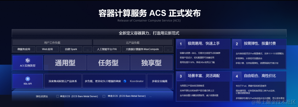Click the line 容器与资源一体化，无需关注底层节点和集群
The height and width of the screenshot is (107, 298).
[x=200, y=53]
